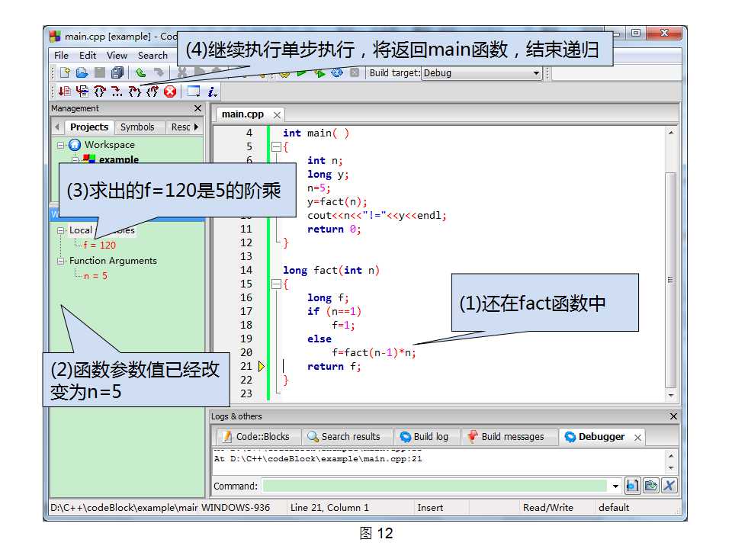The width and height of the screenshot is (732, 549).
Task: Click the Next instruction debug icon
Action: 117,91
